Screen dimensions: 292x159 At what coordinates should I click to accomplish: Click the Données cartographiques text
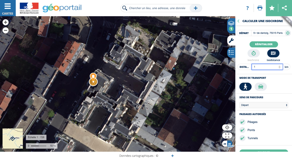[139, 156]
